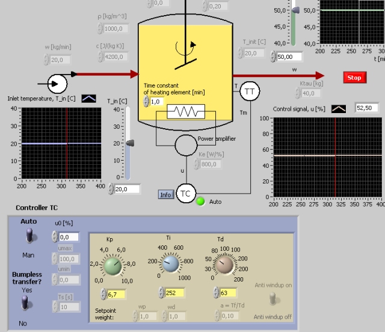Click the umax field showing 100,0

click(x=69, y=259)
